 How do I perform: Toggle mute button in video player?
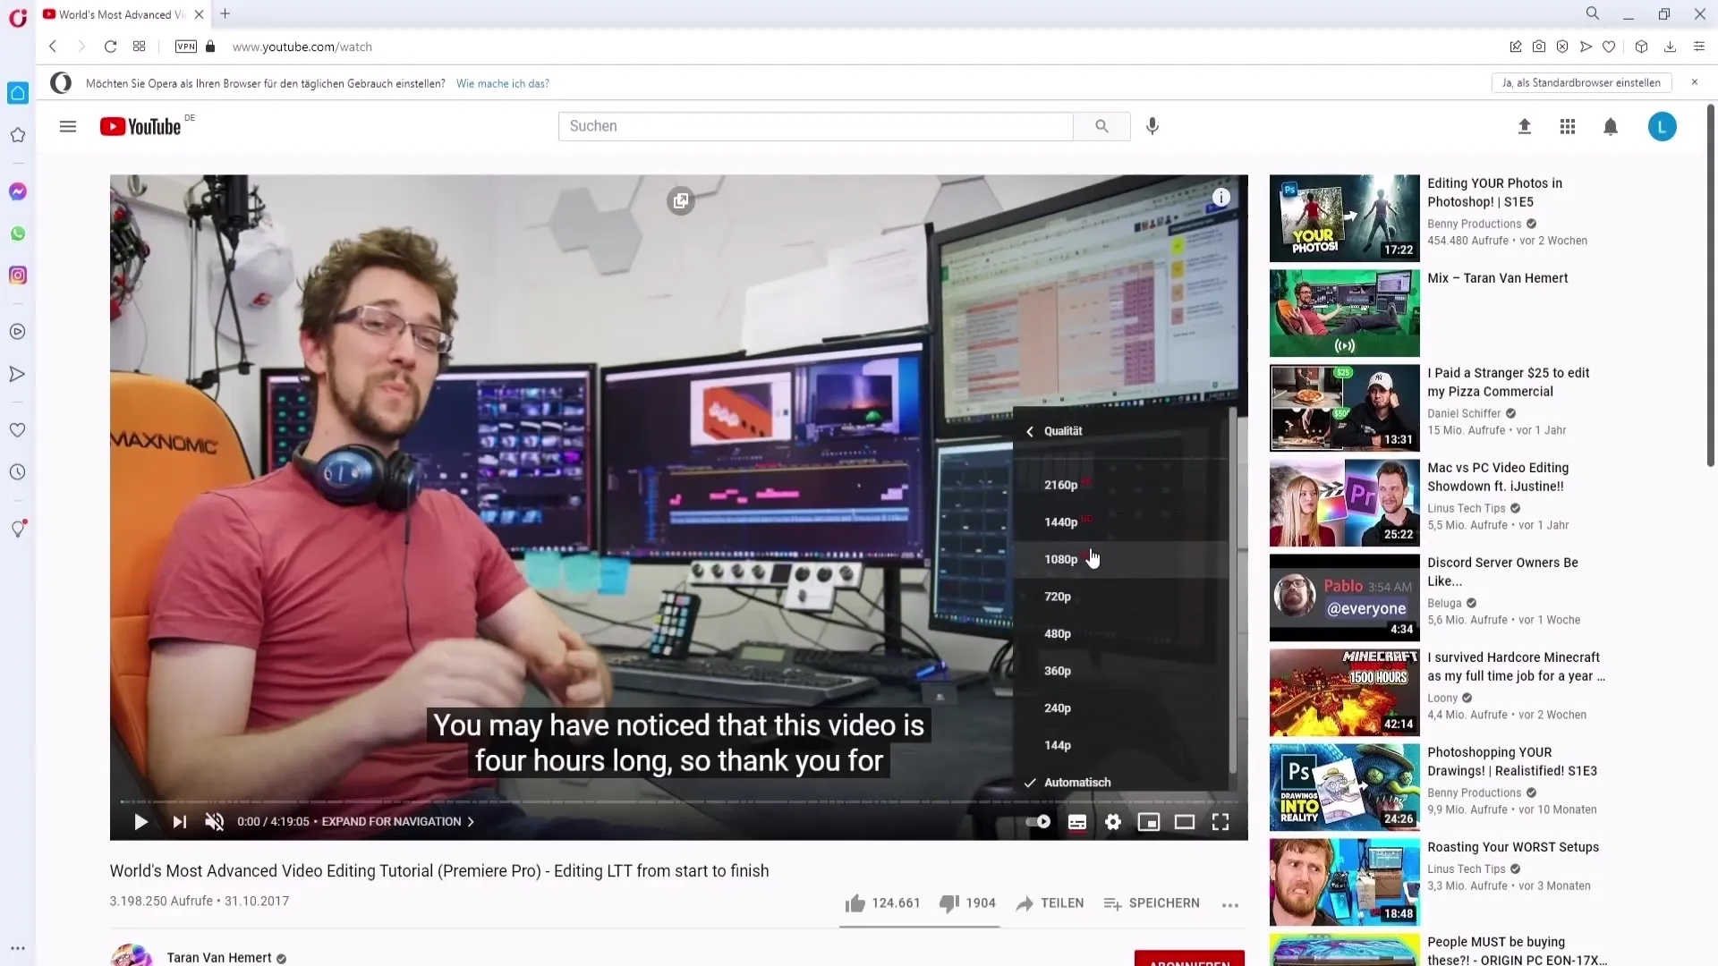click(x=215, y=821)
